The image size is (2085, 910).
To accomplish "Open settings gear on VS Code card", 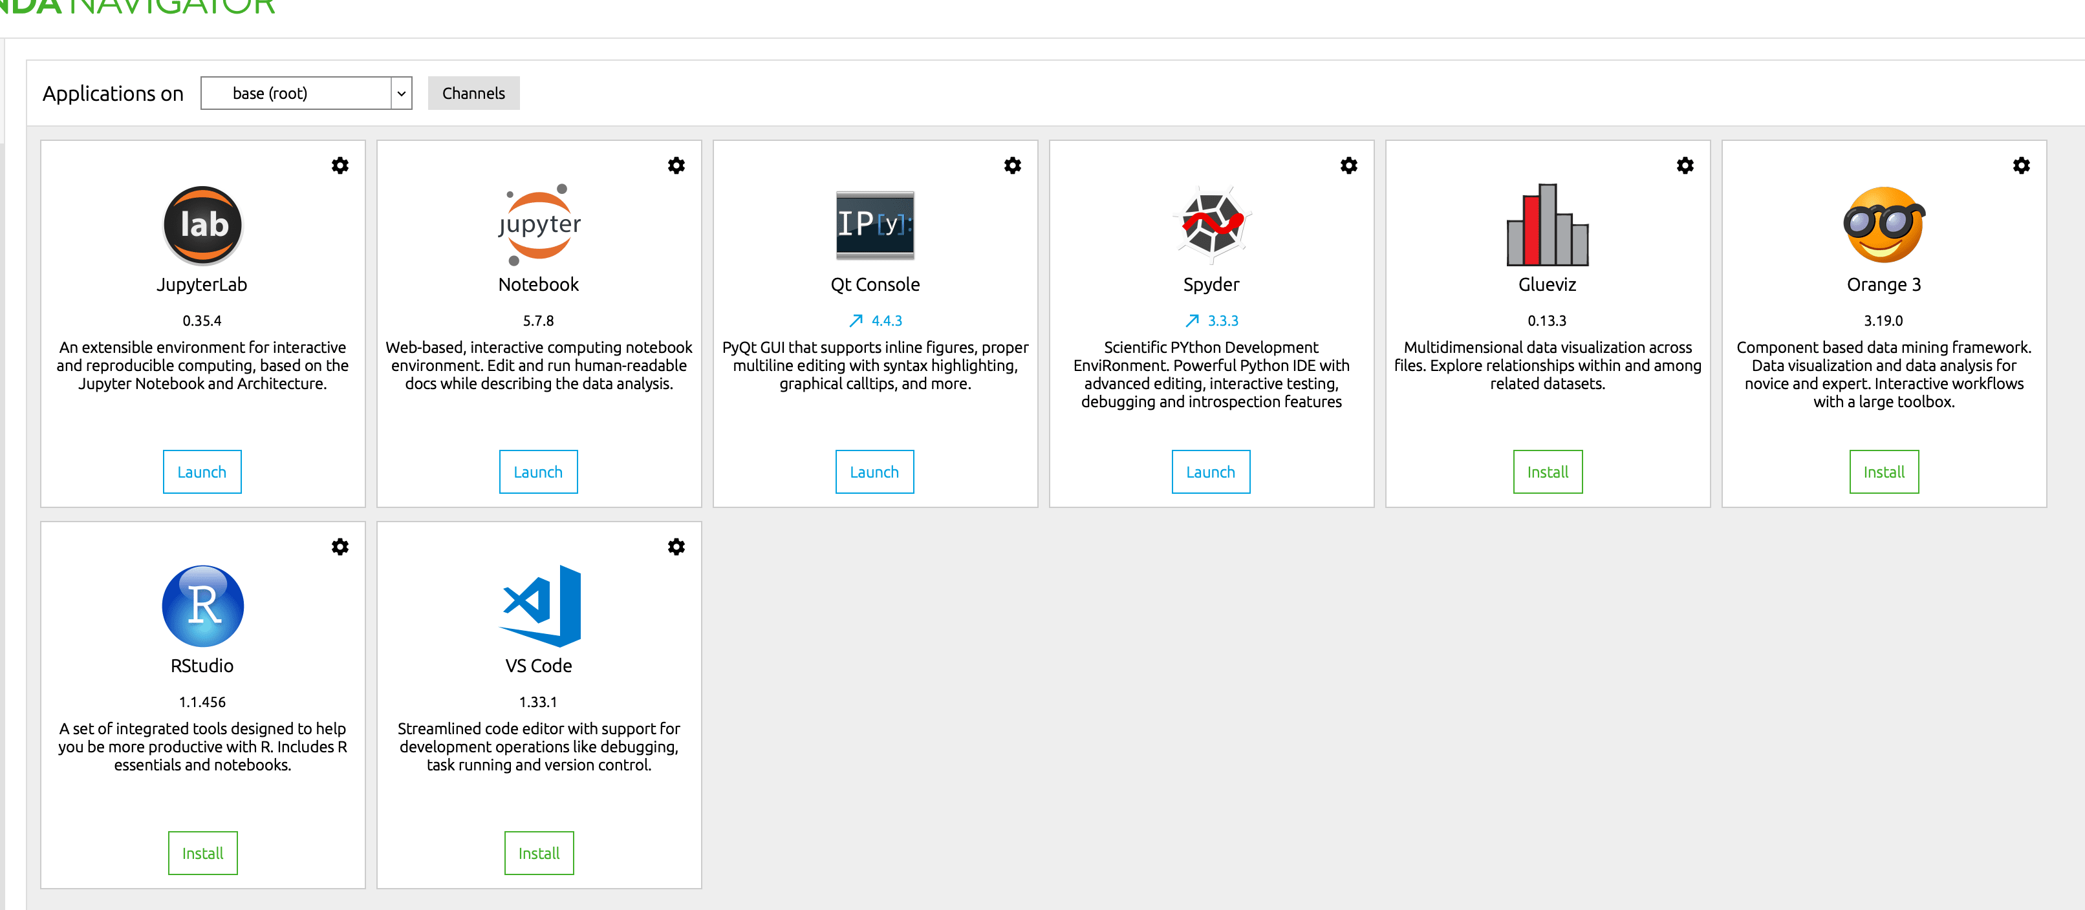I will pos(676,547).
